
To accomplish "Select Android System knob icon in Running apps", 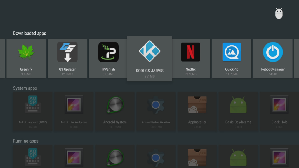I will coord(115,157).
